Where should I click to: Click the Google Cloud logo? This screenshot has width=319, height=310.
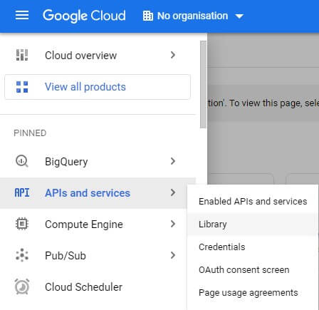pyautogui.click(x=84, y=16)
